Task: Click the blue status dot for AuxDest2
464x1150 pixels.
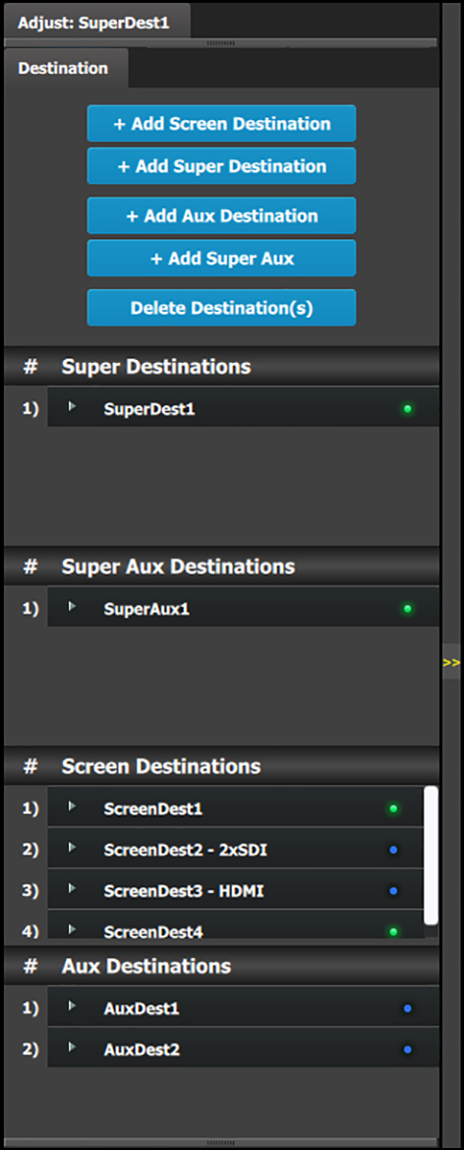Action: pyautogui.click(x=408, y=1050)
